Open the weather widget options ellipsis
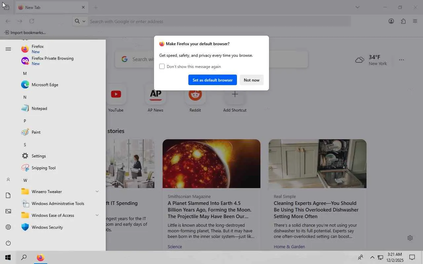The height and width of the screenshot is (264, 423). pyautogui.click(x=401, y=60)
